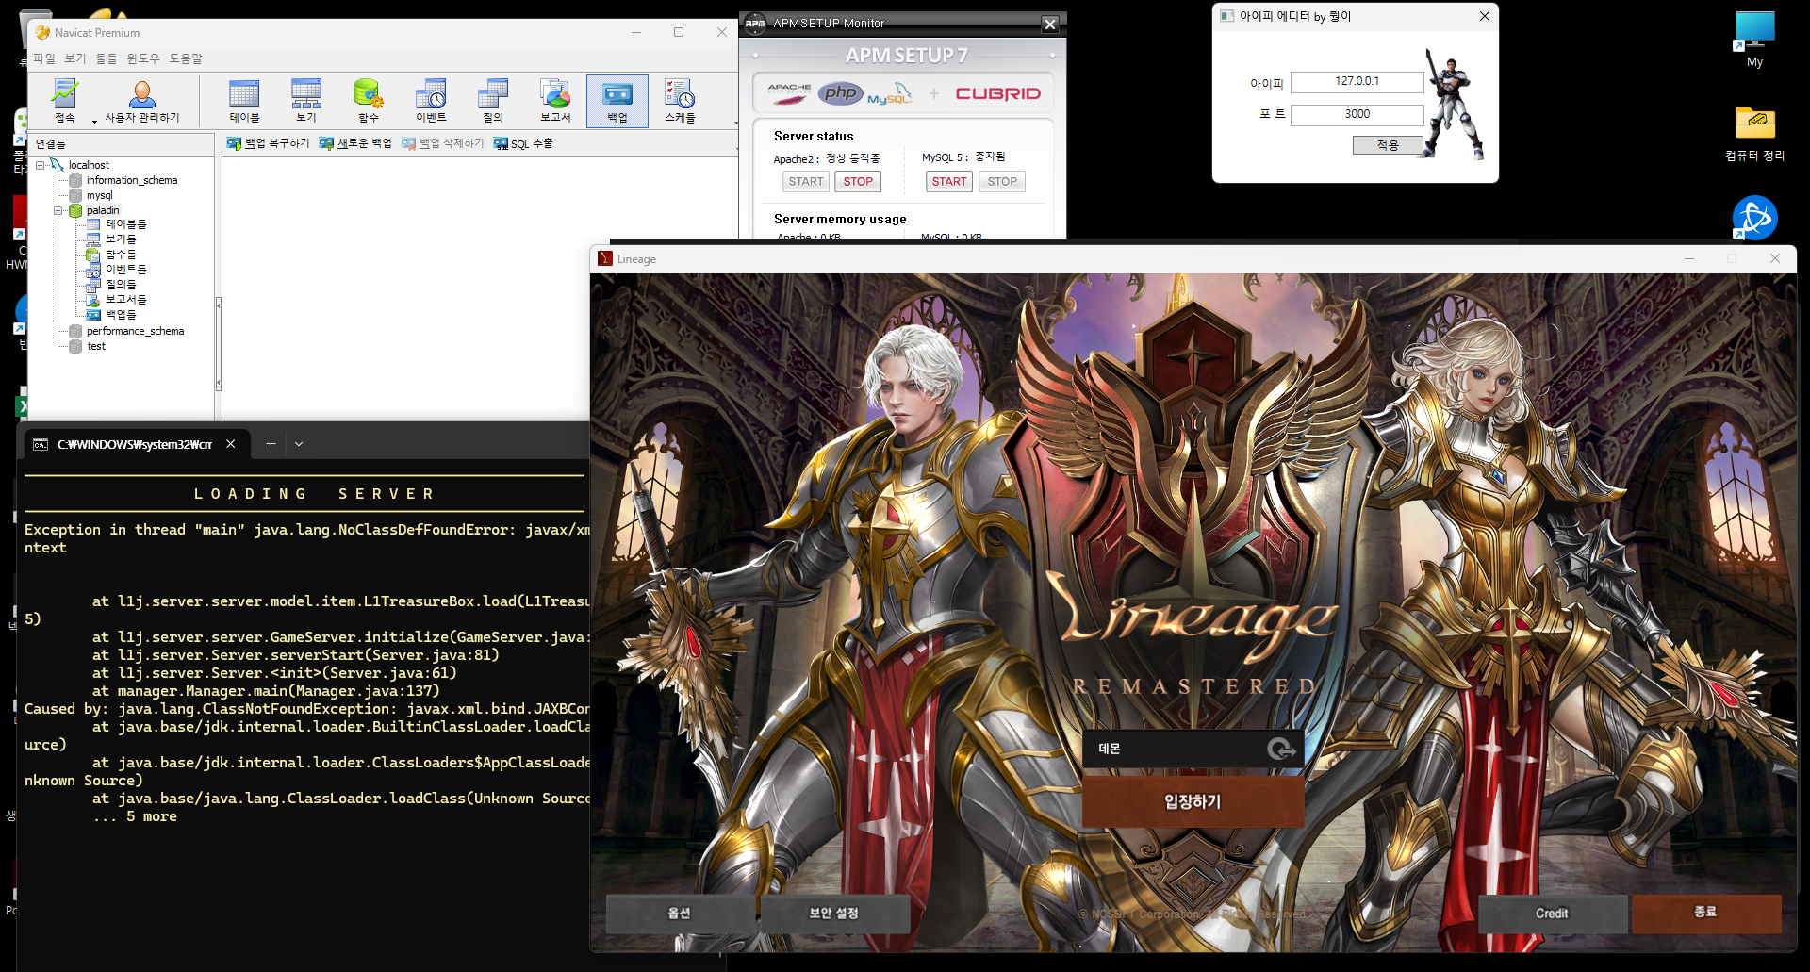Select the 질의 query toolbar icon
This screenshot has height=972, width=1810.
493,101
